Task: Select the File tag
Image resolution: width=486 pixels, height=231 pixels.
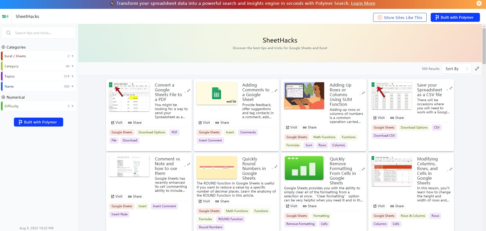Action: pos(114,140)
